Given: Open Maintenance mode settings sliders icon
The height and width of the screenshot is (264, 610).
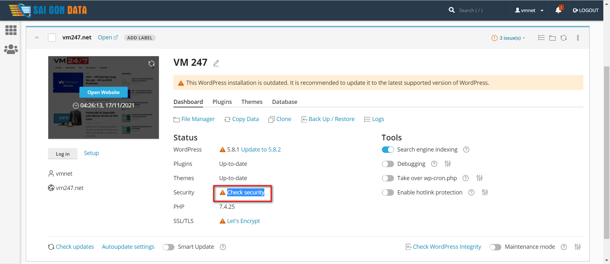Looking at the screenshot, I should (x=578, y=247).
